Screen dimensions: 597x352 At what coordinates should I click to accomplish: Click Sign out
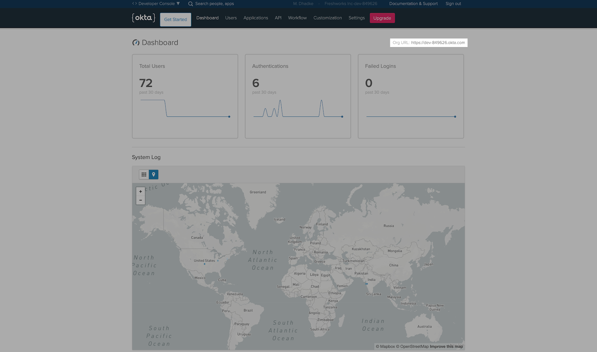click(453, 4)
